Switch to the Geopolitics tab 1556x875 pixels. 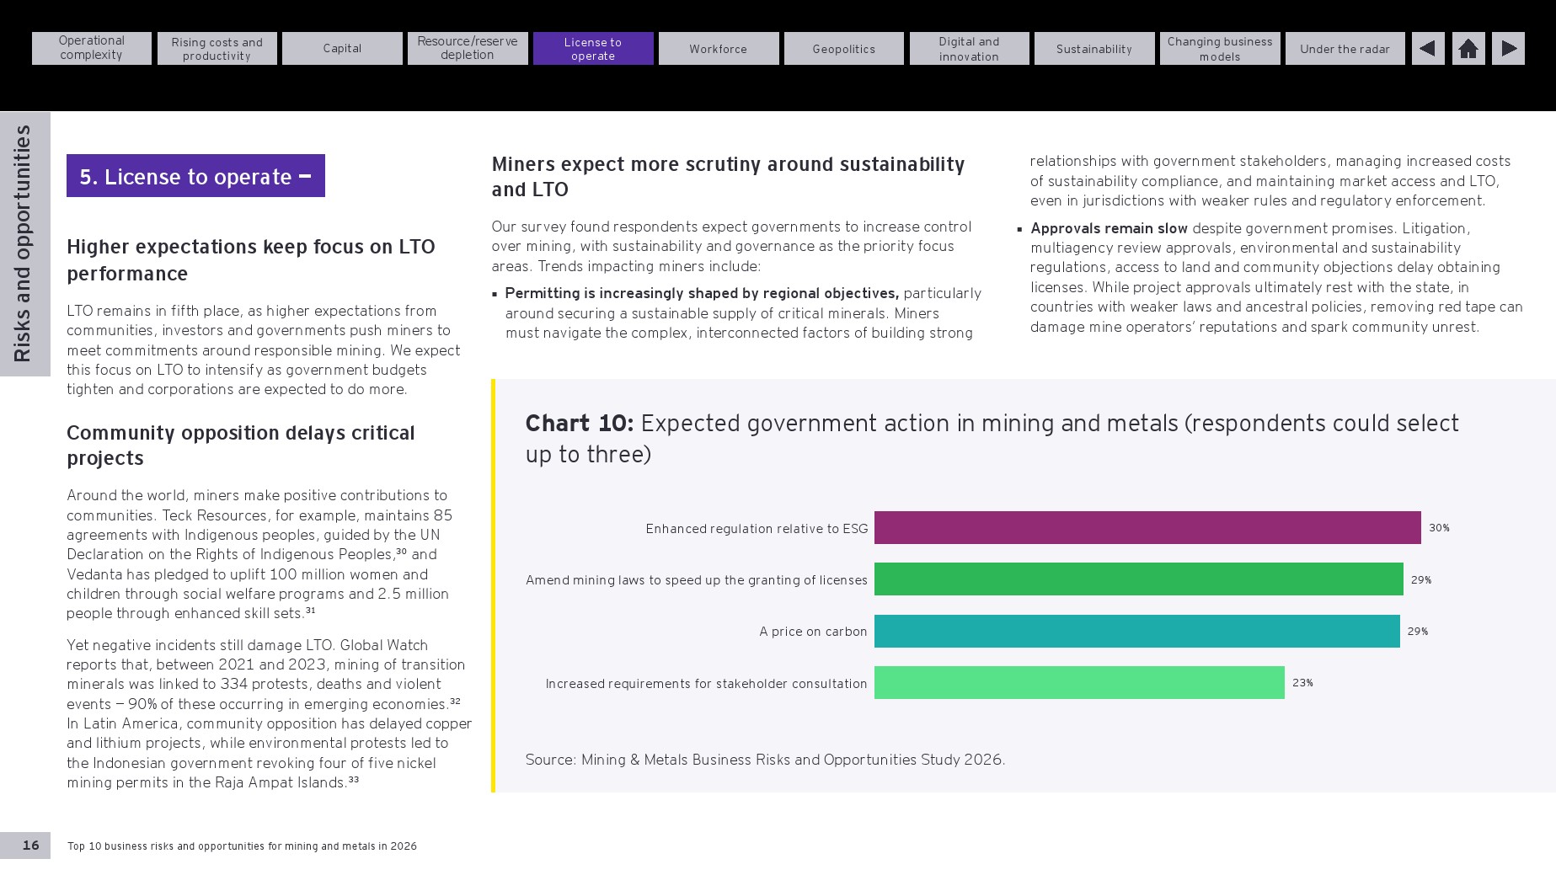click(x=844, y=48)
